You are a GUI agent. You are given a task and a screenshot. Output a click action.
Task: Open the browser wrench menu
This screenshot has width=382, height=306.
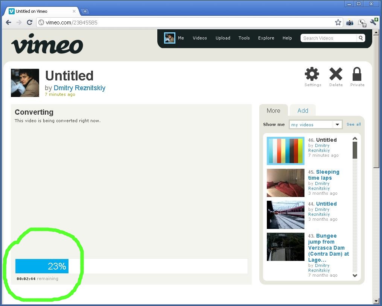[x=373, y=23]
